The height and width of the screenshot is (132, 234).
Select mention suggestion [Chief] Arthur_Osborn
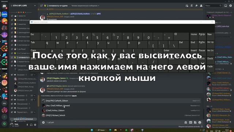point(121,110)
